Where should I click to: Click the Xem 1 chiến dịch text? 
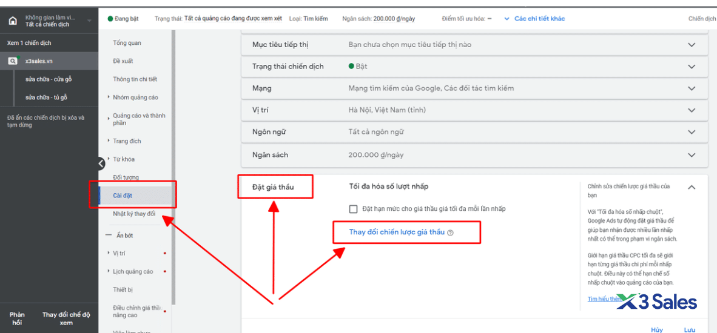click(29, 43)
